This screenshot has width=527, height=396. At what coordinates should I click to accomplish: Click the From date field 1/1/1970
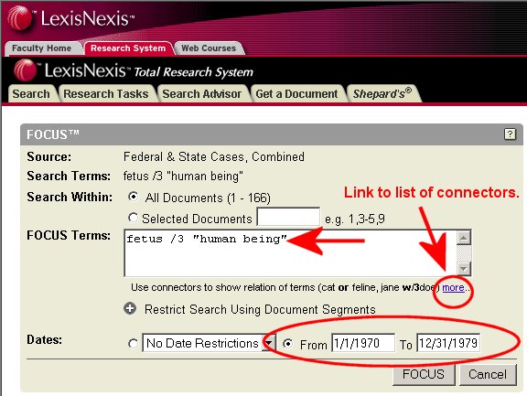pos(363,343)
